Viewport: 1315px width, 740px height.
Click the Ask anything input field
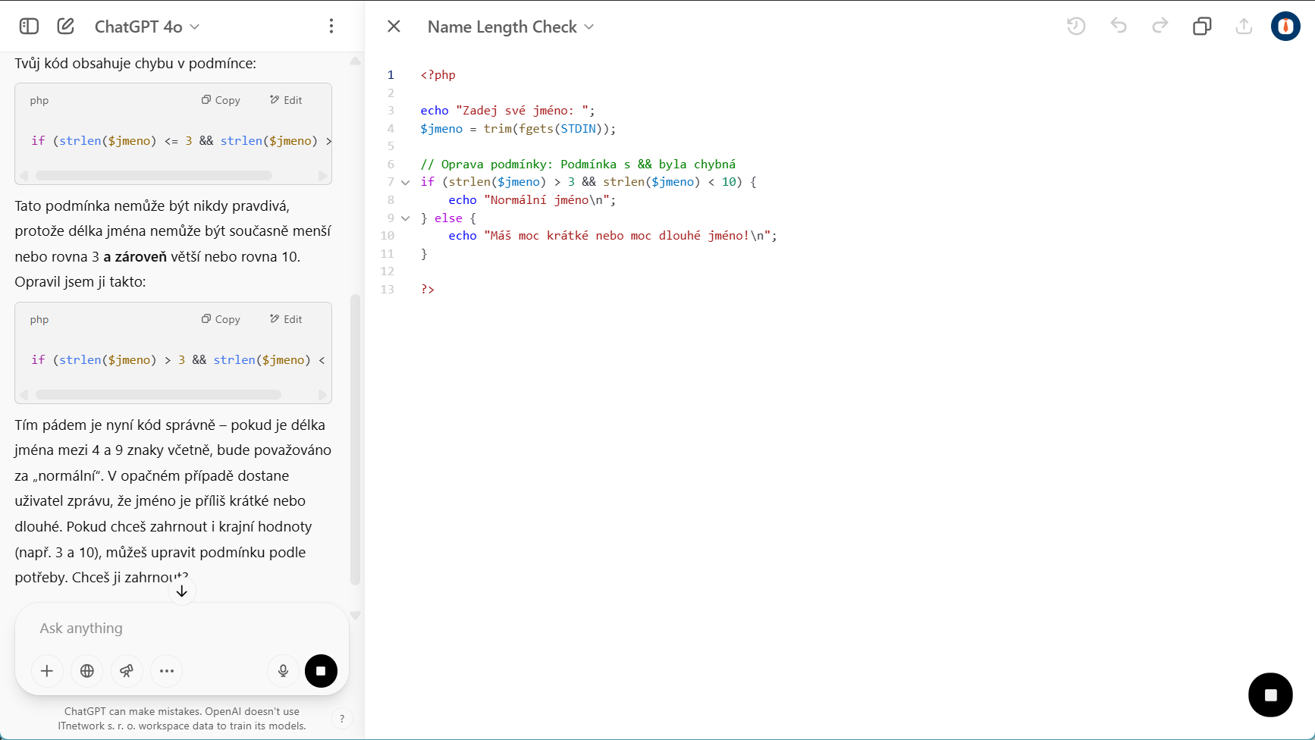click(182, 629)
